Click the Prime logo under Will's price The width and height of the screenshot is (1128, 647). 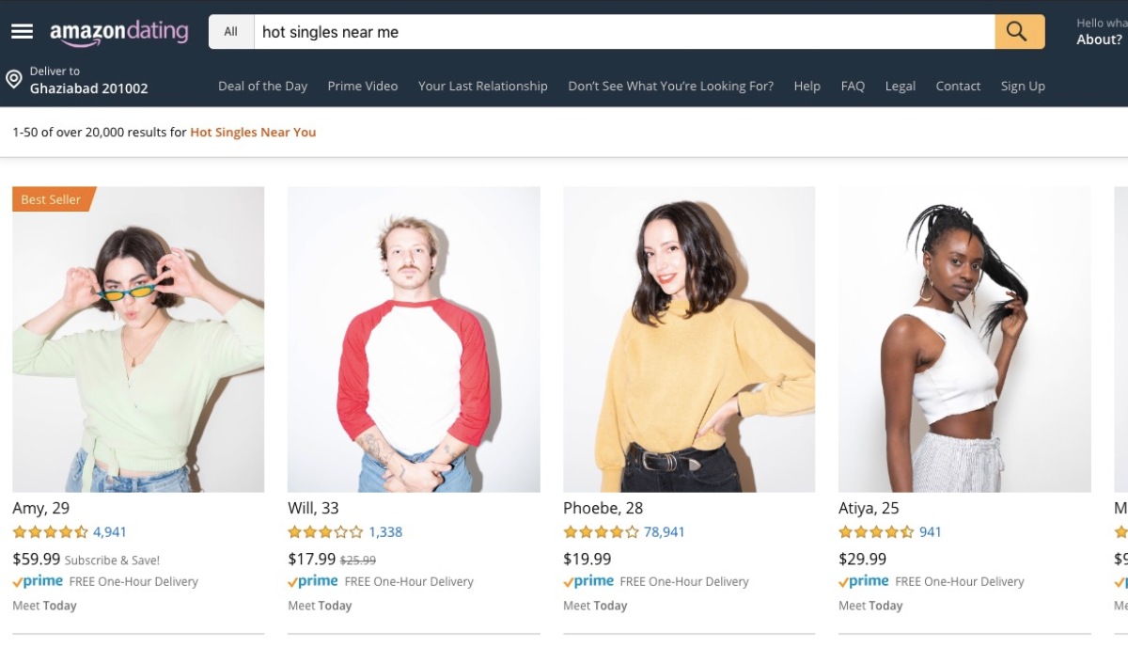point(313,581)
